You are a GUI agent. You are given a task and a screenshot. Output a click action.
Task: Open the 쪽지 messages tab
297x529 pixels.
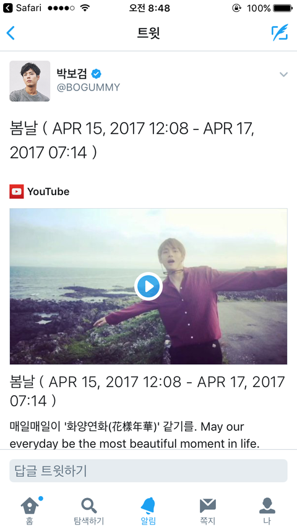208,511
